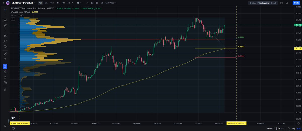Collapse the indicator legend arrow
The image size is (302, 131).
(13, 19)
